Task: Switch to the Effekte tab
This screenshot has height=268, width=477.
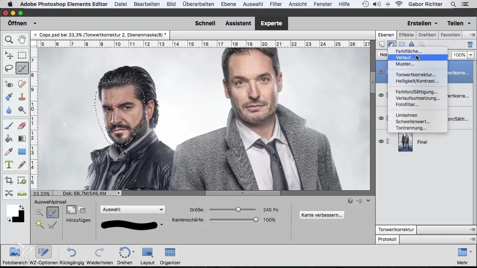Action: 406,35
